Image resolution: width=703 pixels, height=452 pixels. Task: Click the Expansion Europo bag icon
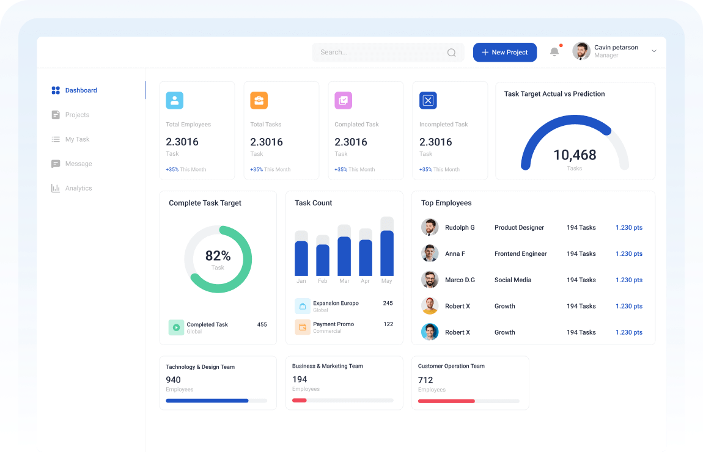[302, 306]
